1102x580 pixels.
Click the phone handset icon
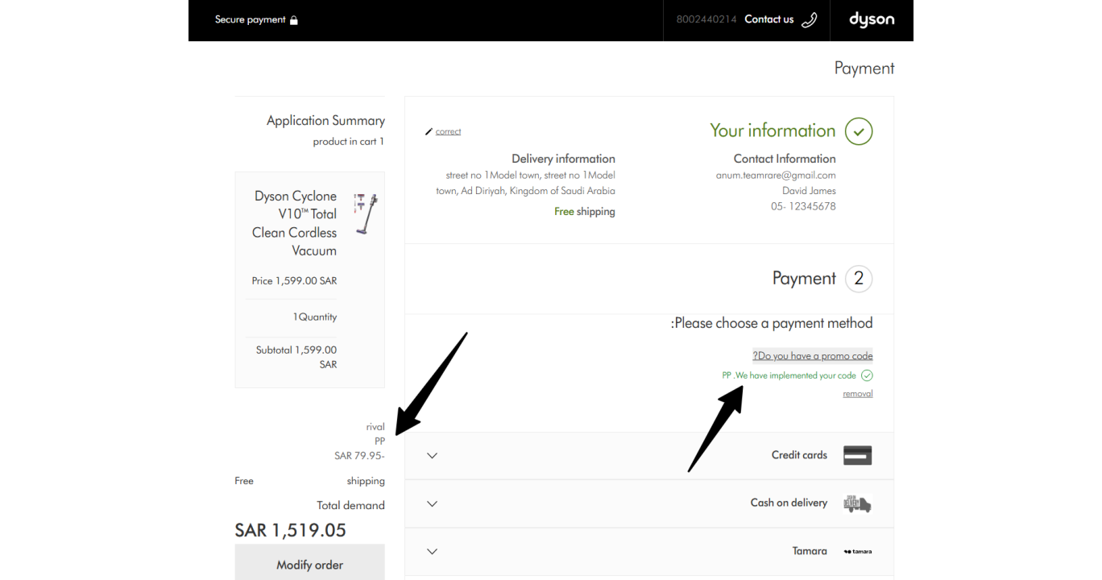coord(810,20)
